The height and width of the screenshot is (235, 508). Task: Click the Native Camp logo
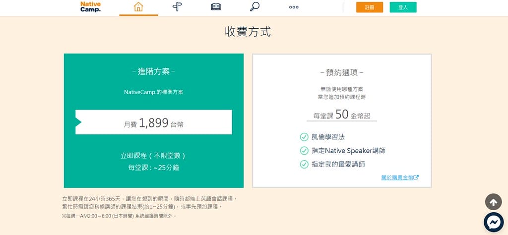point(90,7)
